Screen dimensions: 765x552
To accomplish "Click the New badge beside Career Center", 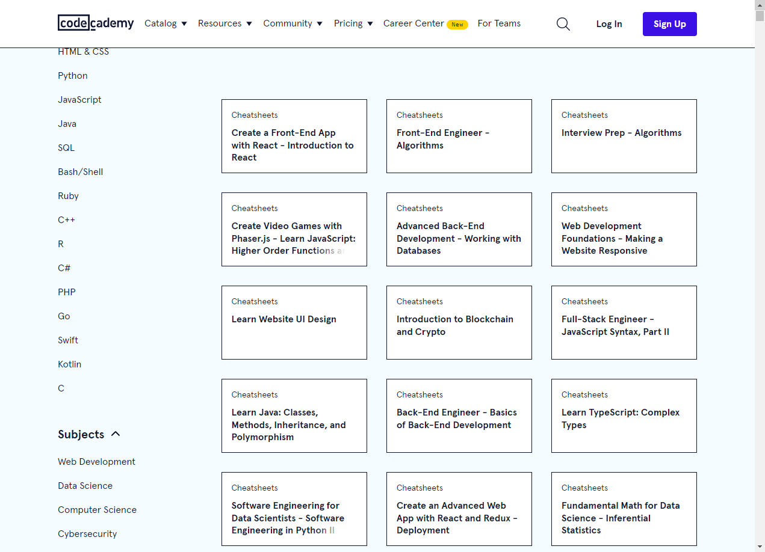I will pyautogui.click(x=457, y=25).
